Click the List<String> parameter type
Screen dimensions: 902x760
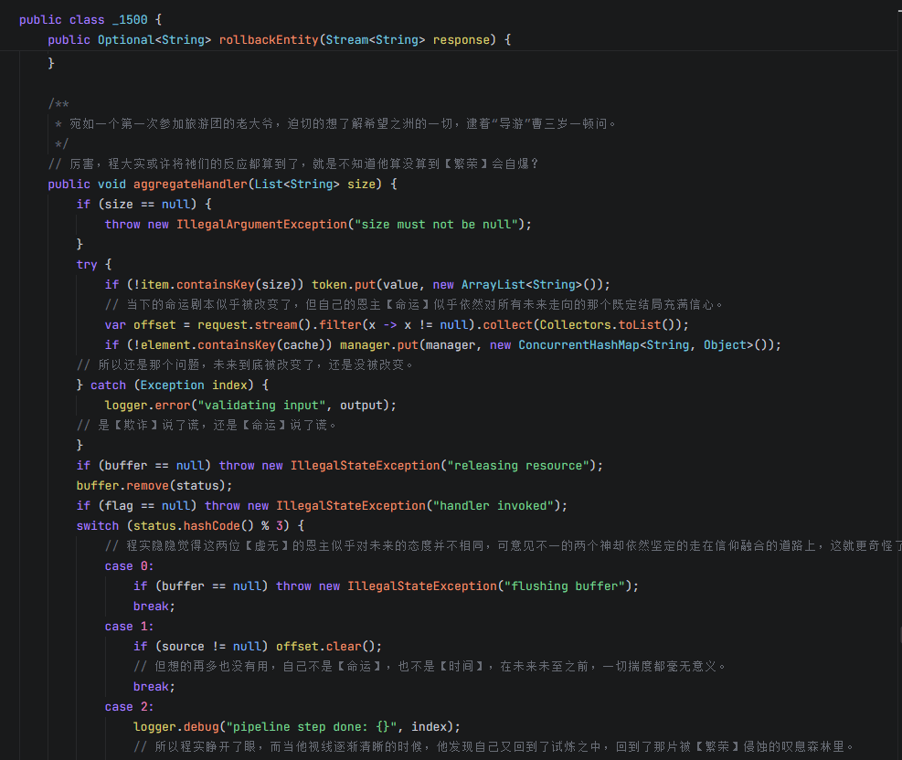coord(297,184)
